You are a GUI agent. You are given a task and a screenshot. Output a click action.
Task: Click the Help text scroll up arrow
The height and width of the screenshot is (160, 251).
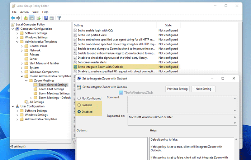[x=236, y=140]
